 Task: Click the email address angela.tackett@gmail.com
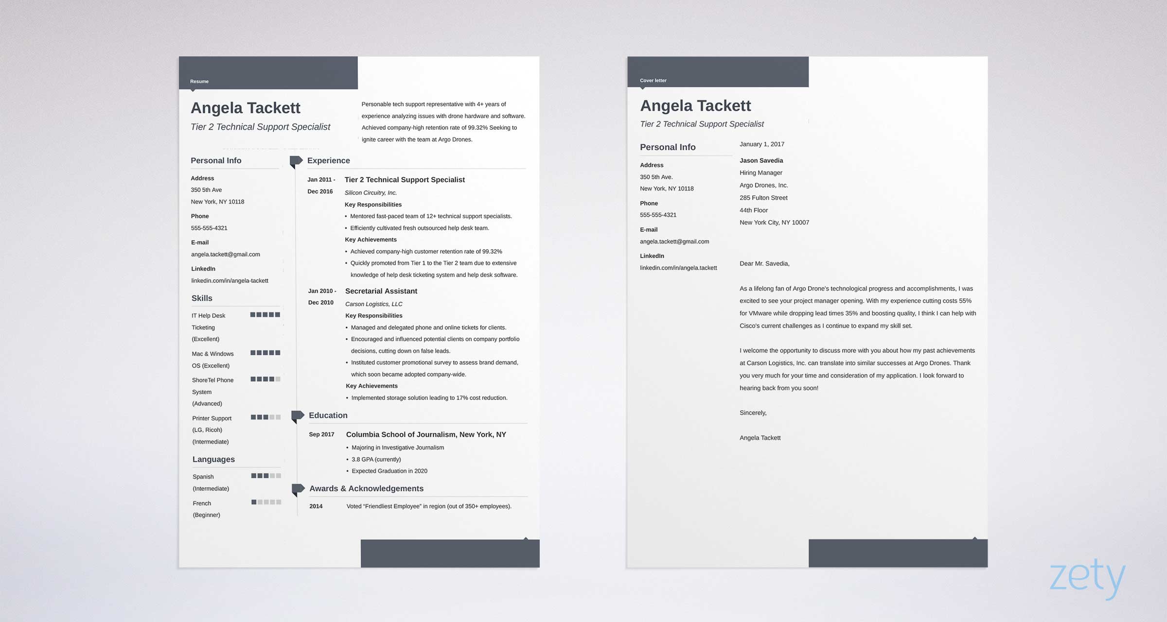click(x=225, y=254)
